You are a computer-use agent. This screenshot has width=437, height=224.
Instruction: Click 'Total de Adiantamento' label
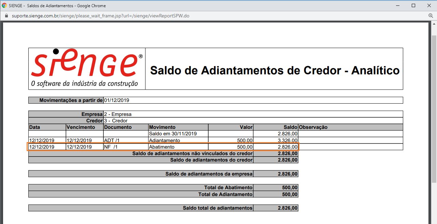[225, 194]
